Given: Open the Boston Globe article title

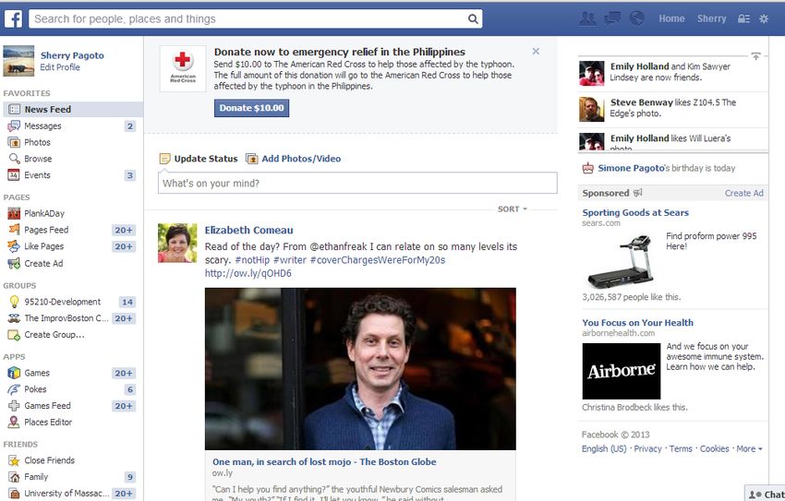Looking at the screenshot, I should (x=324, y=462).
